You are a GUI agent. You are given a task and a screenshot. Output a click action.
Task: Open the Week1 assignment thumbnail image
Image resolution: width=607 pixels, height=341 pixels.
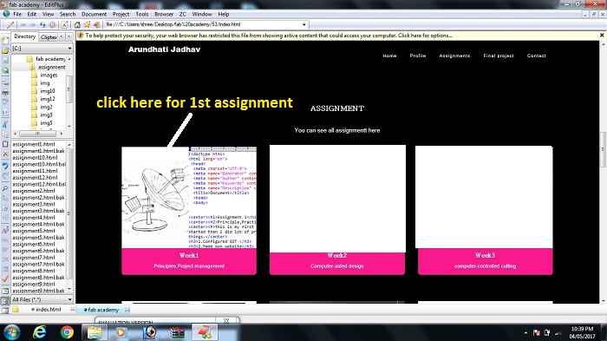pos(189,198)
